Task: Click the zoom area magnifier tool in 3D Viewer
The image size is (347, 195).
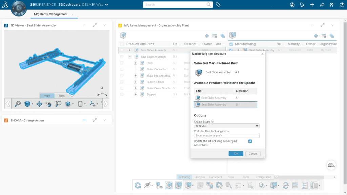Action: [58, 104]
